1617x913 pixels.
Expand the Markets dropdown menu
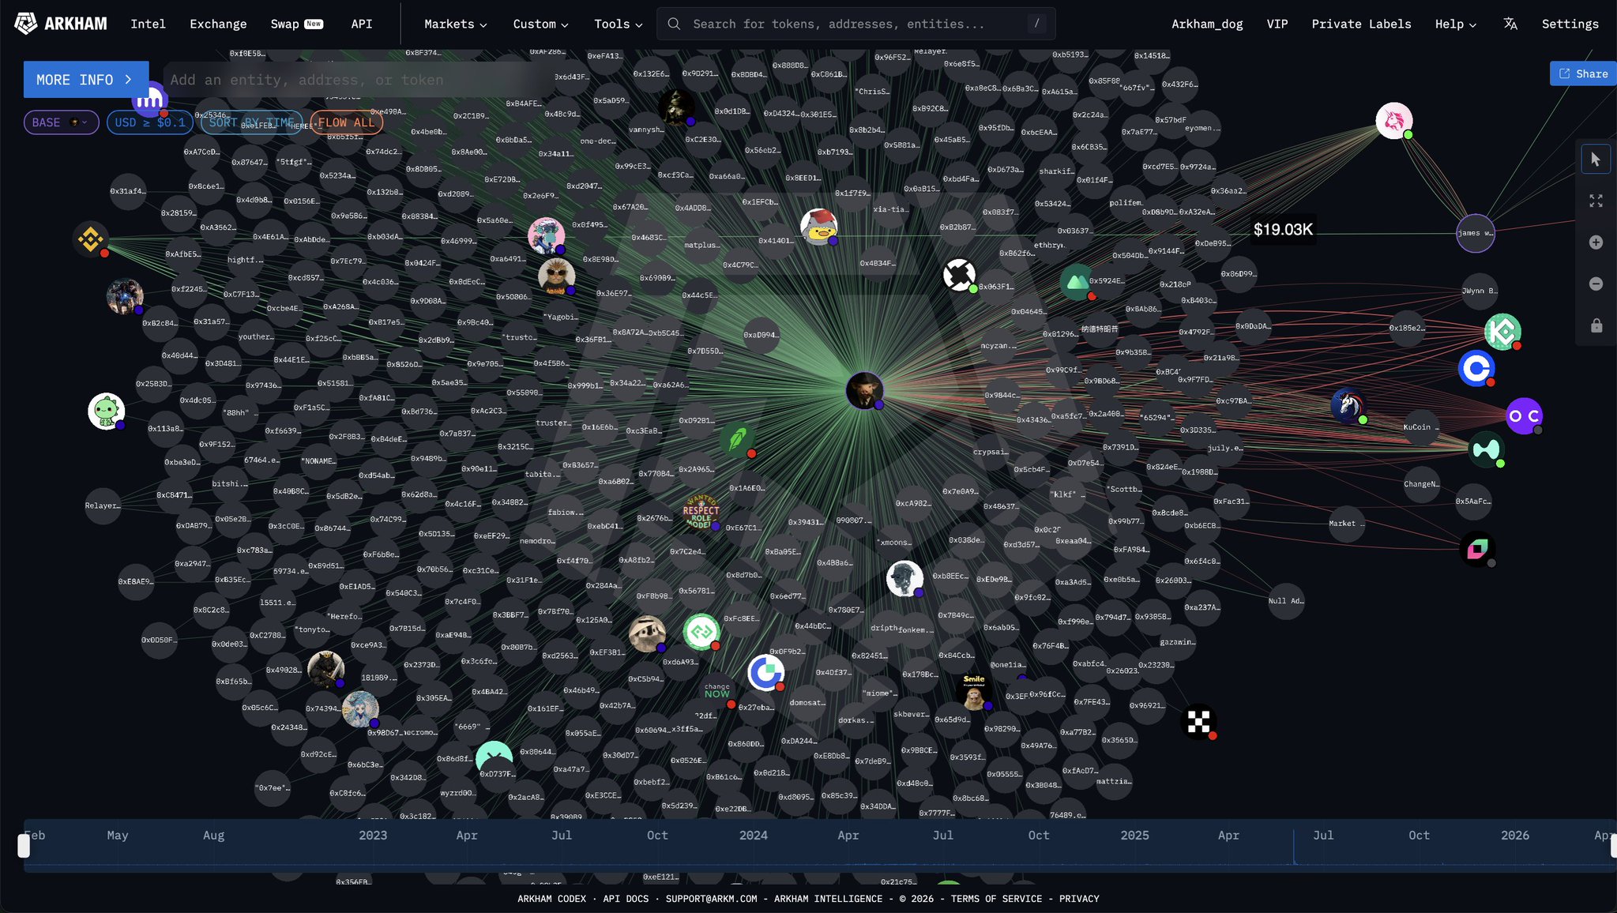coord(455,24)
